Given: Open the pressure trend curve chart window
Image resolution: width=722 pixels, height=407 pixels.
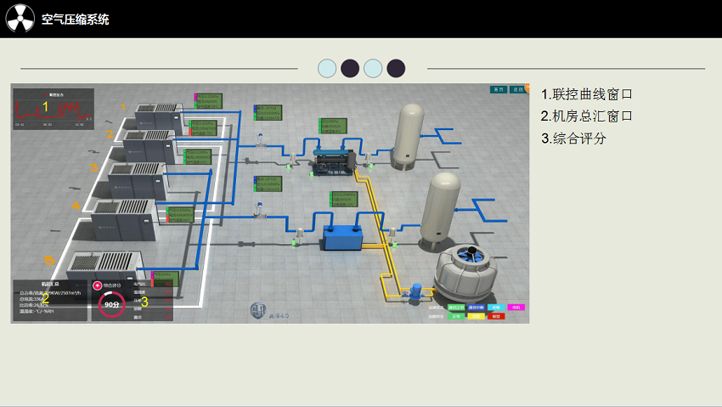Looking at the screenshot, I should [53, 107].
